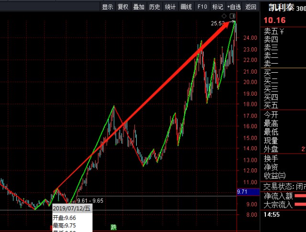Toggle the side panel layout icon

(x=232, y=16)
